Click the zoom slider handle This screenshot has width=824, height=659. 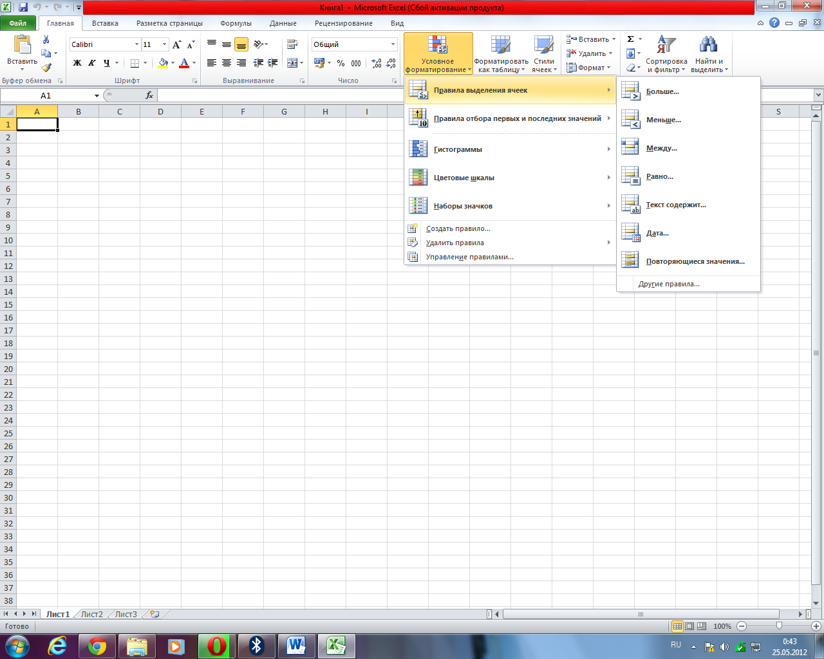coord(779,626)
